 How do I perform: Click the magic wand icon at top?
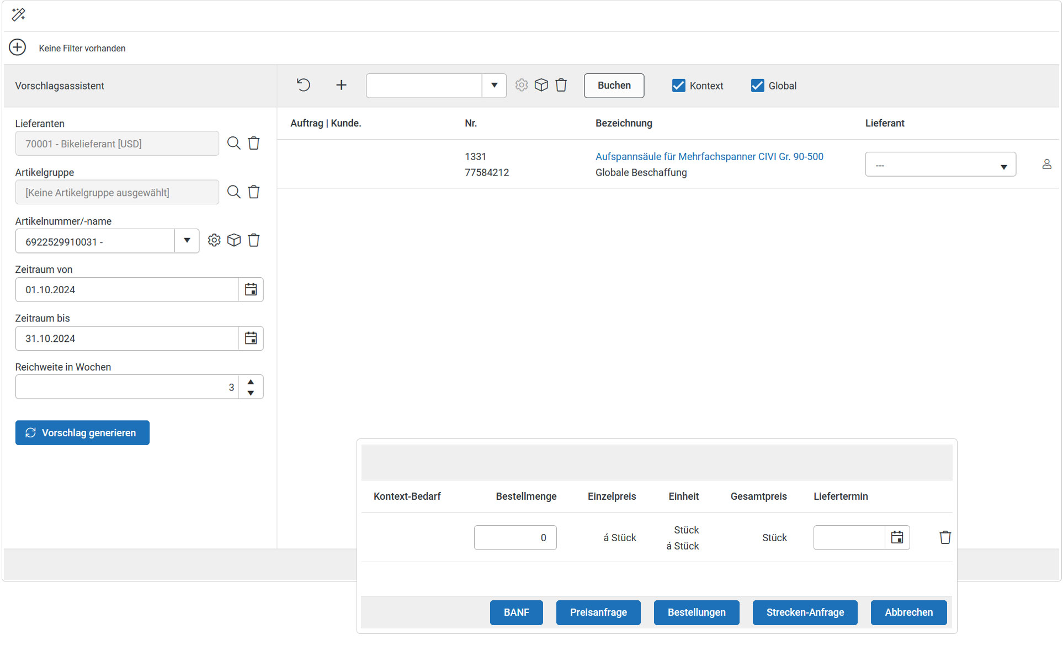coord(18,14)
